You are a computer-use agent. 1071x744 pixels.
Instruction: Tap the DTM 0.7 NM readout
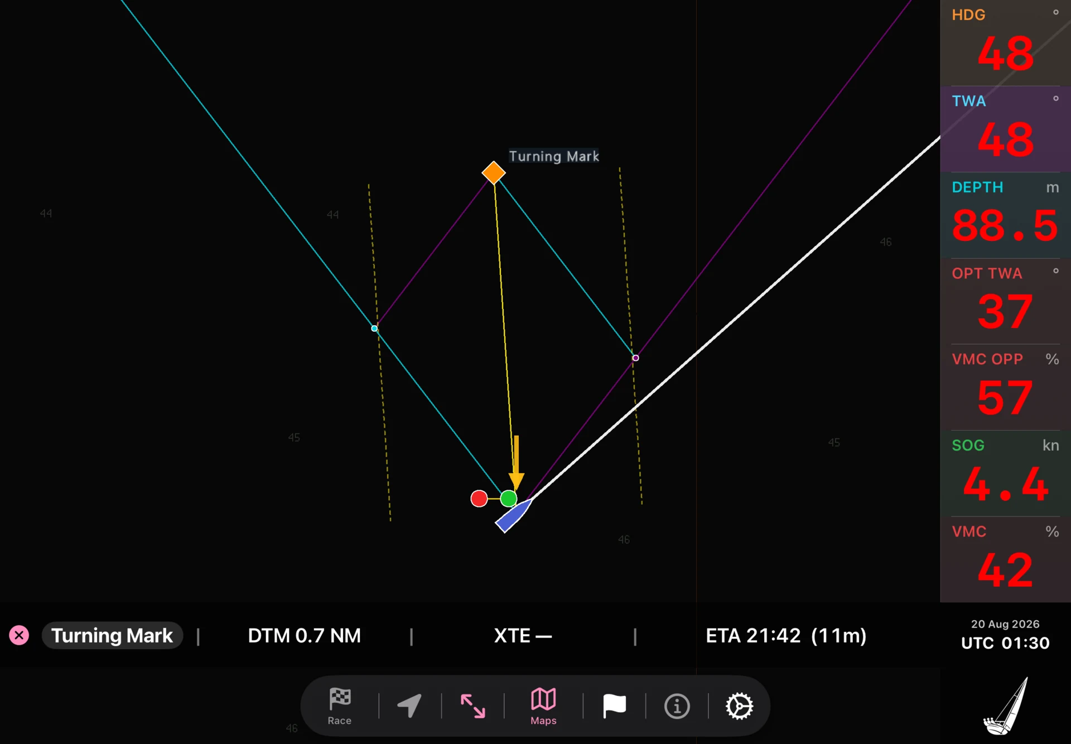[x=305, y=635]
